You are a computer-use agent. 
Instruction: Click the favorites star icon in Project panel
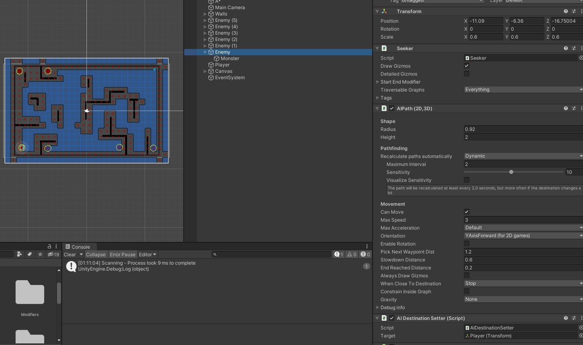click(x=40, y=255)
